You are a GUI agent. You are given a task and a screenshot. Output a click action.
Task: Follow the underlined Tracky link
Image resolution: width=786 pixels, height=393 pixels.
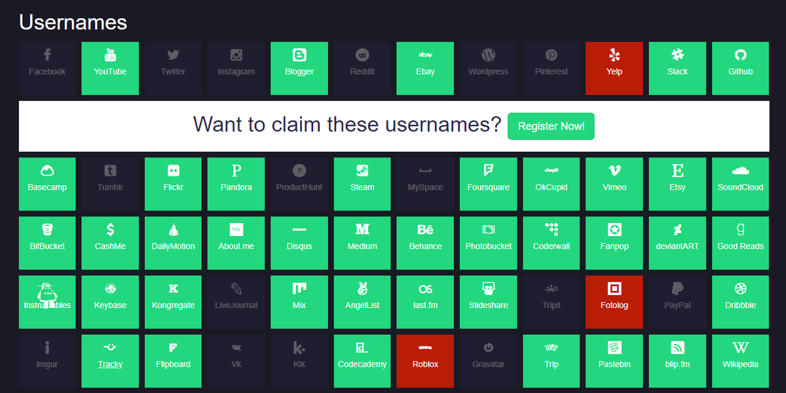tap(110, 364)
